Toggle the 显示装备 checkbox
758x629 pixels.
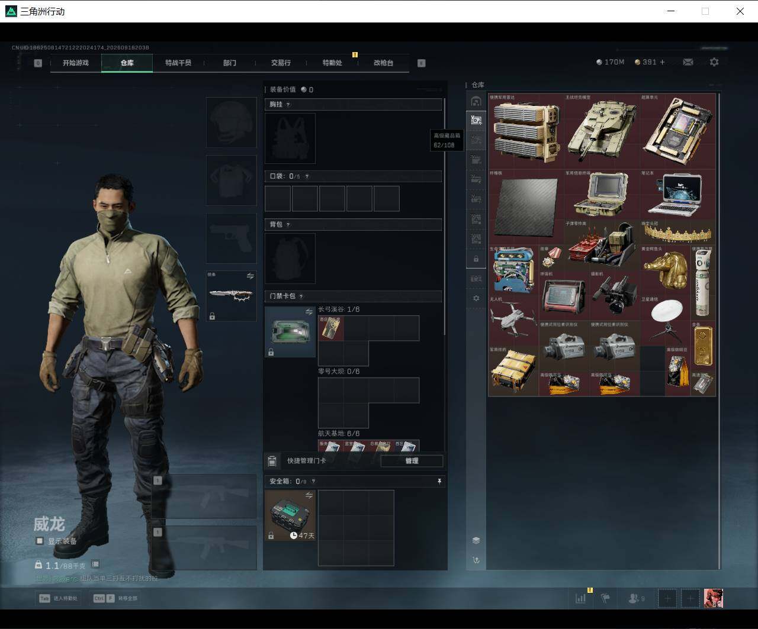tap(40, 541)
